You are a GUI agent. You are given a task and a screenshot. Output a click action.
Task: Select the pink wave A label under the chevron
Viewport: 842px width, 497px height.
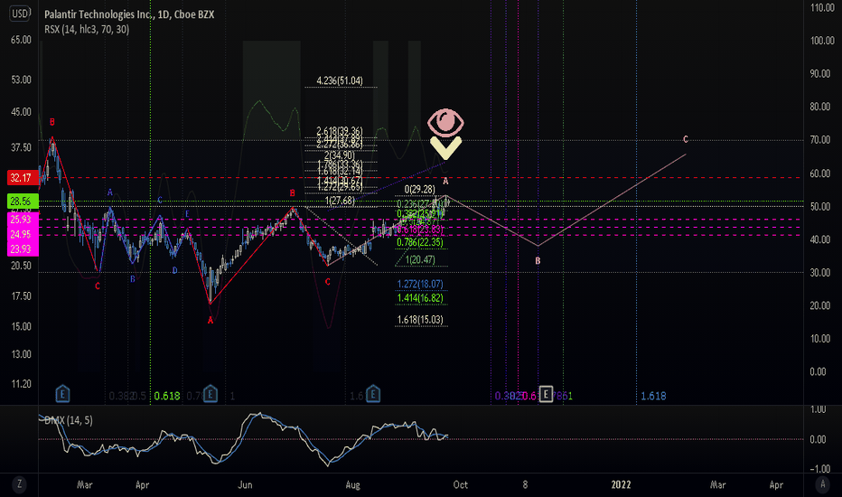445,181
